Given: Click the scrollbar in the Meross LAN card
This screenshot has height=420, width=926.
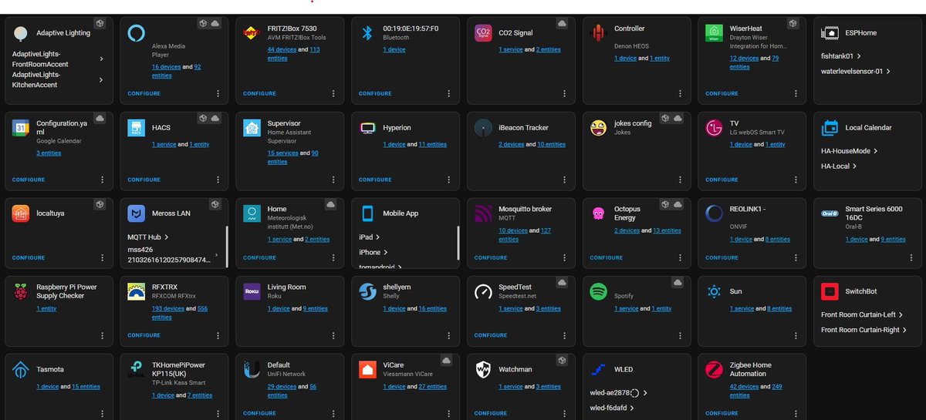Looking at the screenshot, I should point(227,247).
